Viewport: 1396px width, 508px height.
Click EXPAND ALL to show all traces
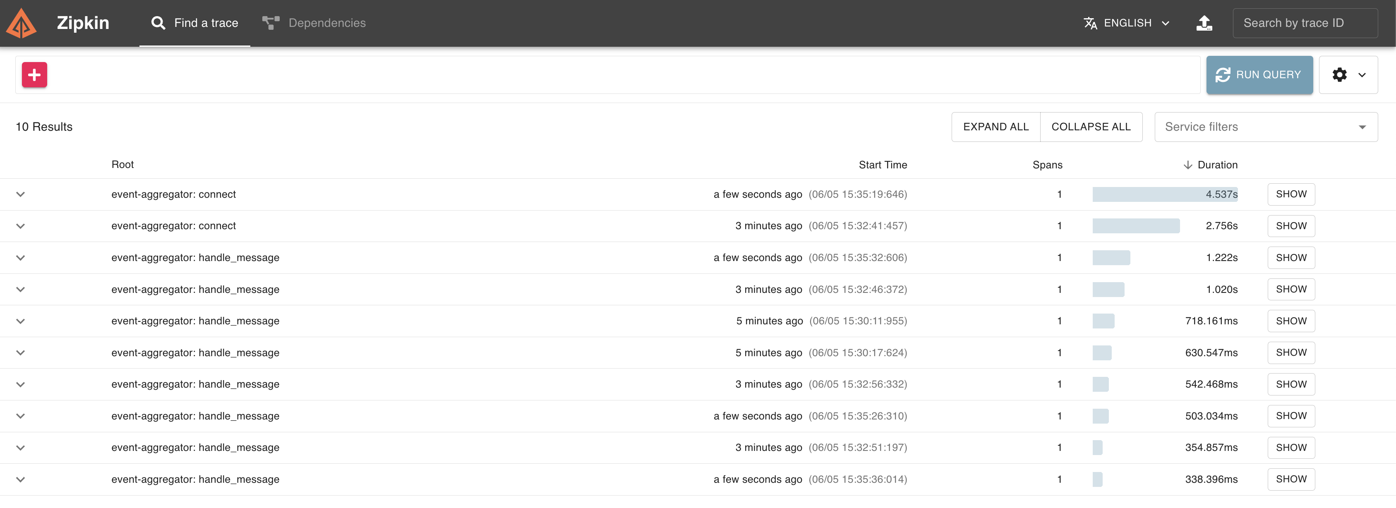[996, 126]
